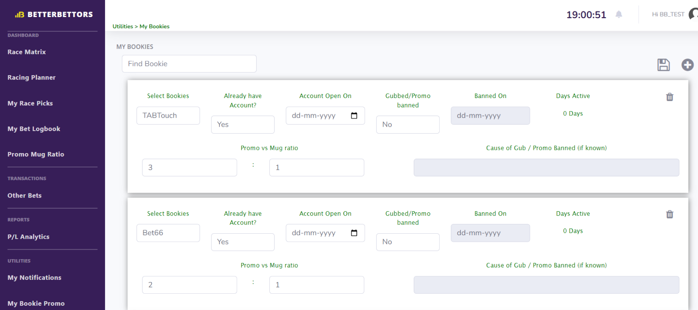Viewport: 698px width, 310px height.
Task: Open the TABTouch Select Bookies dropdown
Action: pos(168,115)
